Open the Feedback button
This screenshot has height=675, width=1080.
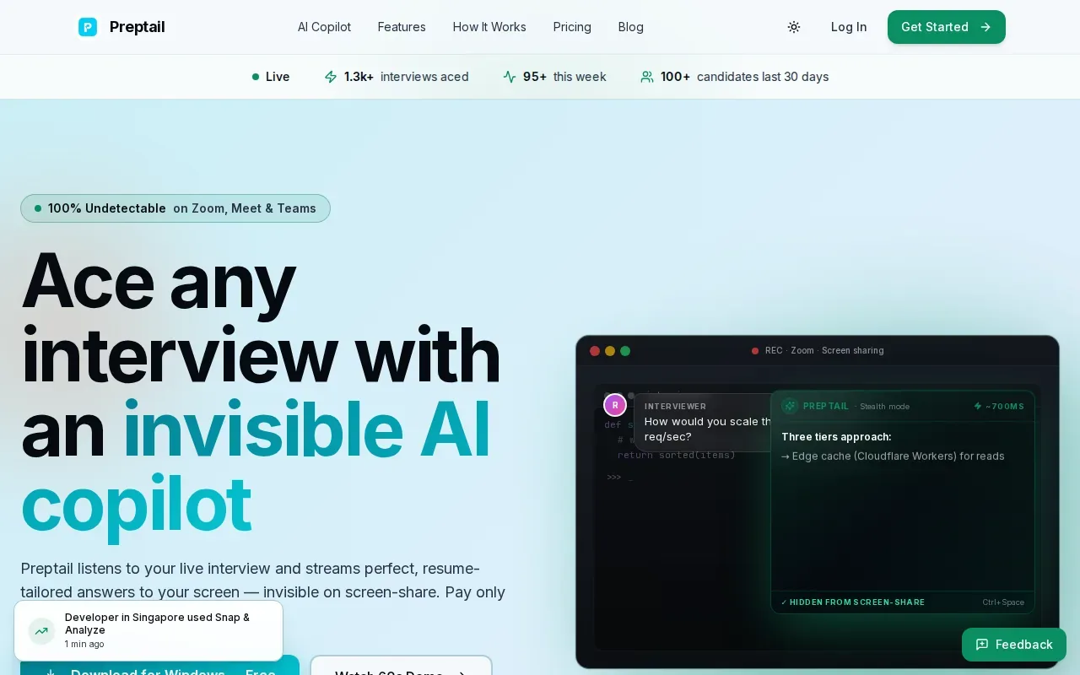tap(1014, 645)
